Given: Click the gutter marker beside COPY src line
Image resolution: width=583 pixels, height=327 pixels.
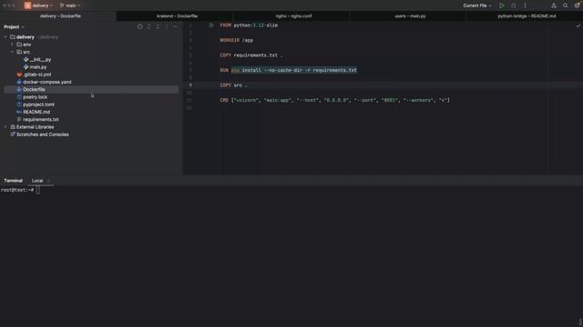Looking at the screenshot, I should click(190, 84).
